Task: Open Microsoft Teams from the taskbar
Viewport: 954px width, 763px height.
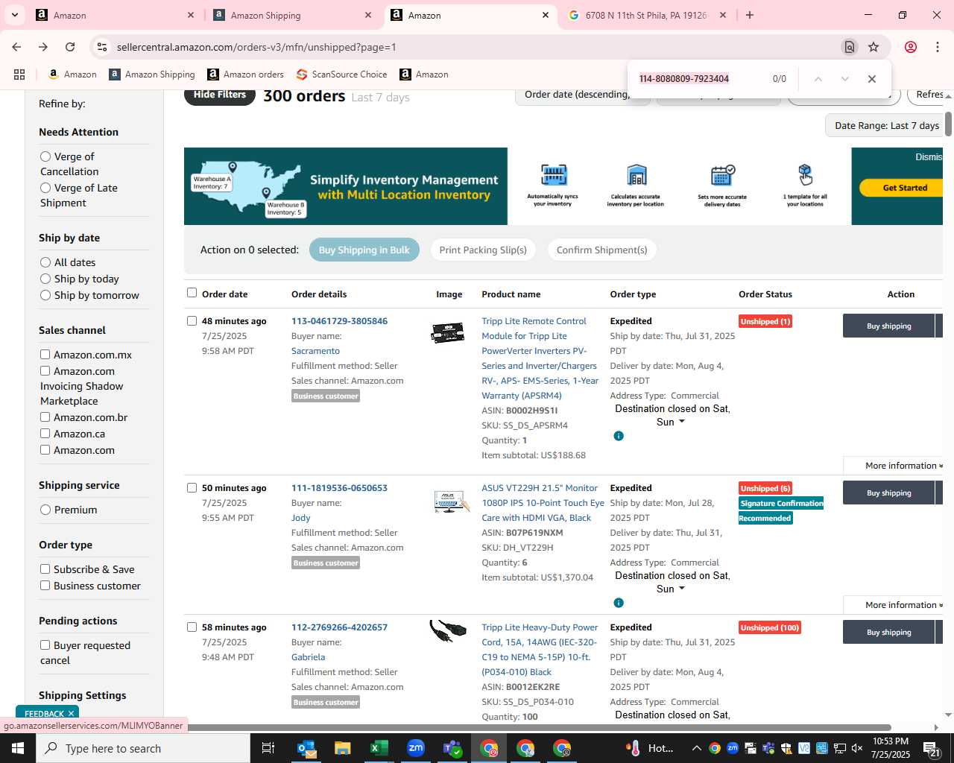Action: click(452, 748)
